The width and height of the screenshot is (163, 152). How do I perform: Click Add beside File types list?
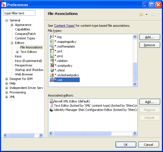click(x=150, y=37)
